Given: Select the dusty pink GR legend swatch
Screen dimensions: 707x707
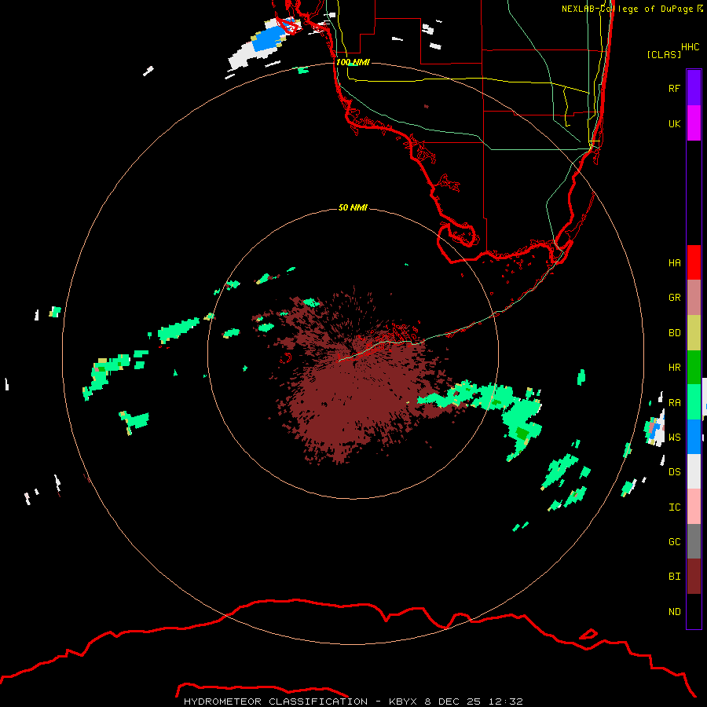Looking at the screenshot, I should (694, 298).
